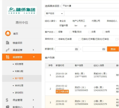The image size is (119, 108).
Task: Check the 待审核/已申请 checkbox
Action: coord(56,39)
